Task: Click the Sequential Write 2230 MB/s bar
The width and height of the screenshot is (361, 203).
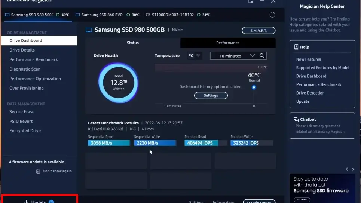Action: [x=155, y=143]
